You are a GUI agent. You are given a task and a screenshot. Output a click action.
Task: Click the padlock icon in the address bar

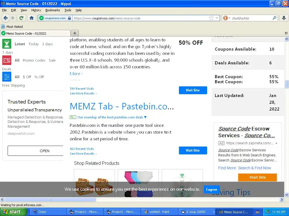pos(69,18)
